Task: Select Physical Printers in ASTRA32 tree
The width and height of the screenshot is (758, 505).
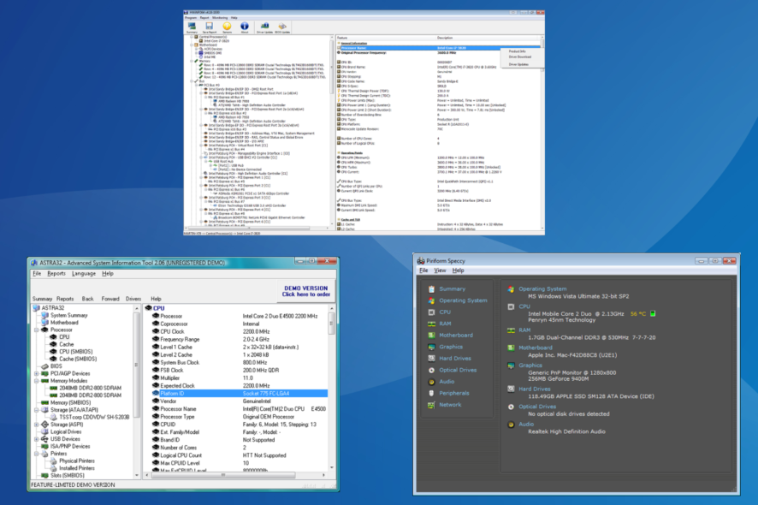Action: tap(77, 461)
